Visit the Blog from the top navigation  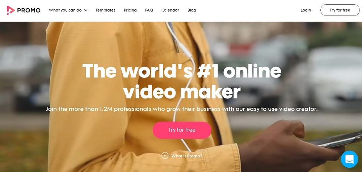click(x=191, y=10)
